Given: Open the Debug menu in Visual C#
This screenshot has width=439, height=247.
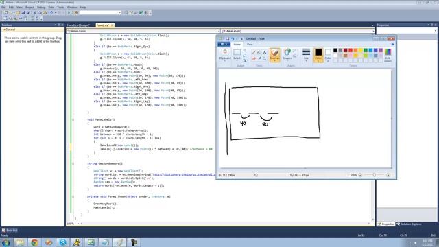Looking at the screenshot, I should (x=41, y=7).
